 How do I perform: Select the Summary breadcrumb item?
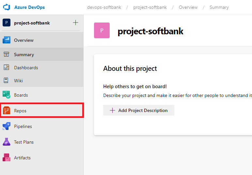pos(219,7)
